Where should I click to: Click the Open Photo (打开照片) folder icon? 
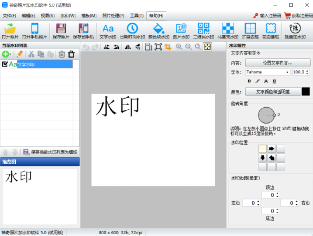coord(10,30)
